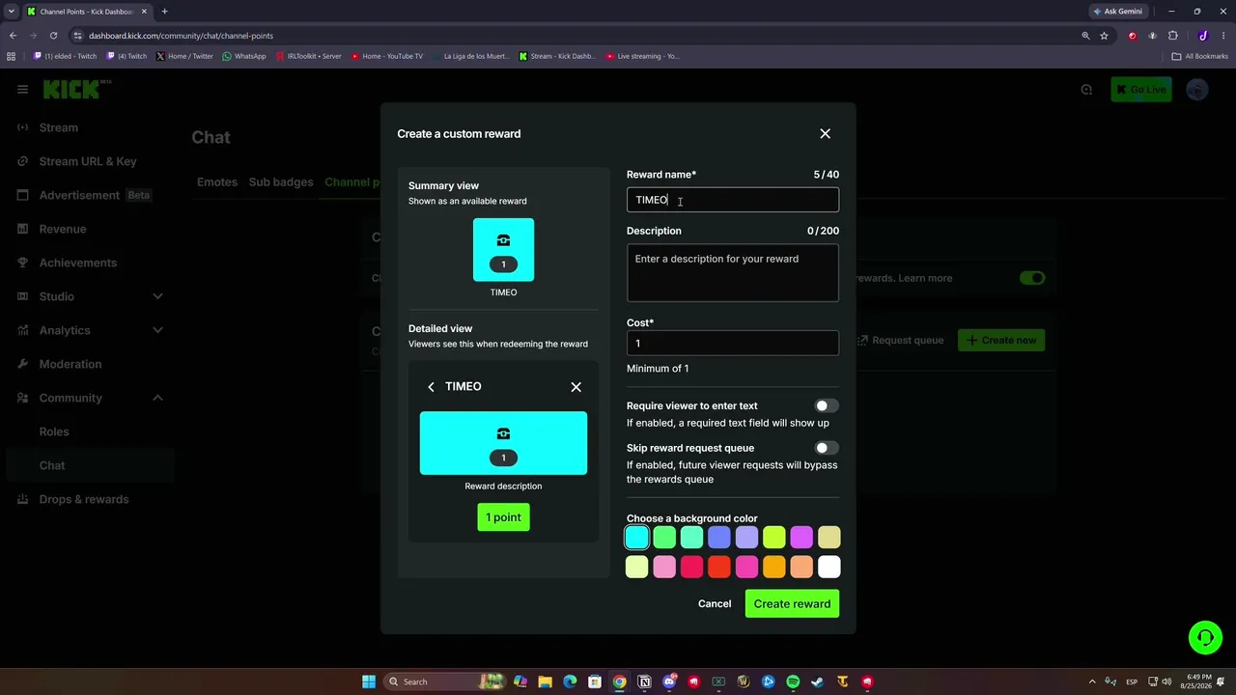
Task: Collapse the Community sidebar section
Action: click(157, 398)
